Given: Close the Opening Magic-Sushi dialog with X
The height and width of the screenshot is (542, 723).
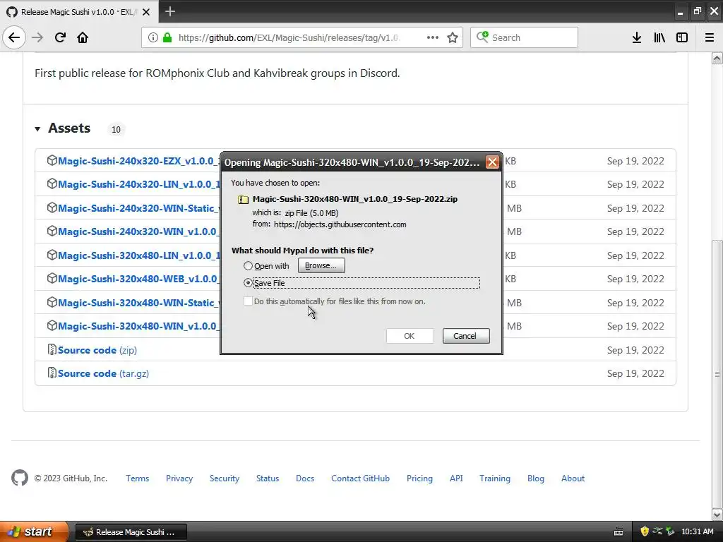Looking at the screenshot, I should point(492,162).
